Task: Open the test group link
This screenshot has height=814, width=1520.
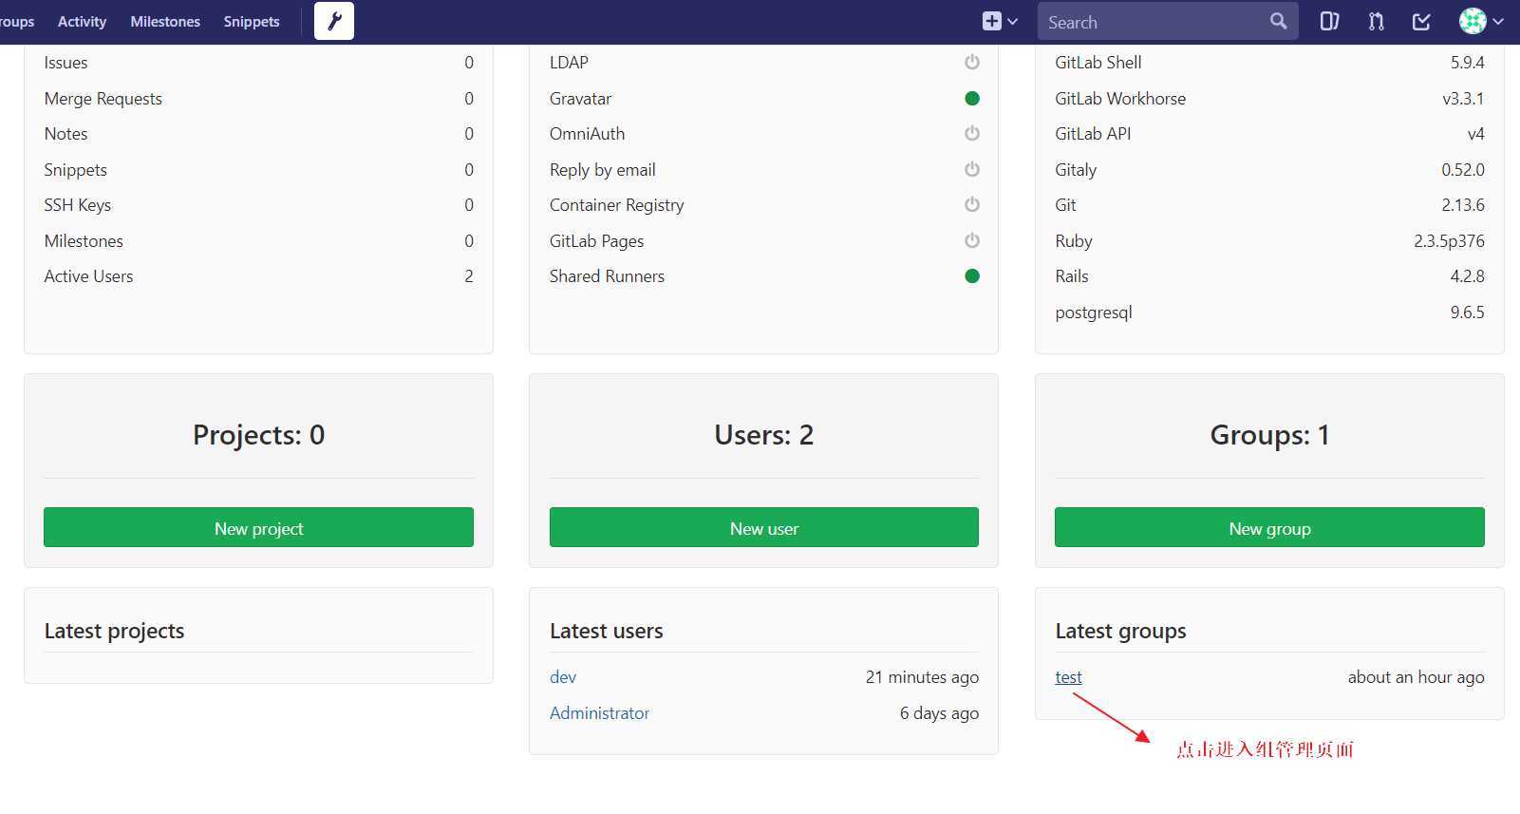Action: (x=1068, y=677)
